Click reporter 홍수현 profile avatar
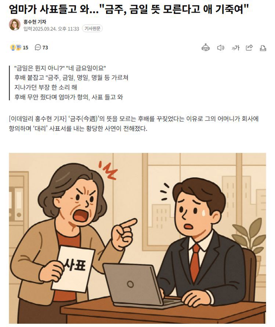Screen dimensions: 275x327 pyautogui.click(x=15, y=25)
